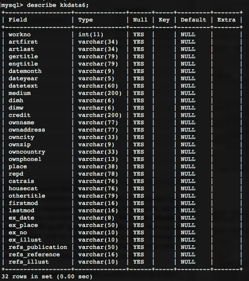Image resolution: width=249 pixels, height=281 pixels.
Task: Click 'NULL' in the medium row
Action: coord(188,93)
